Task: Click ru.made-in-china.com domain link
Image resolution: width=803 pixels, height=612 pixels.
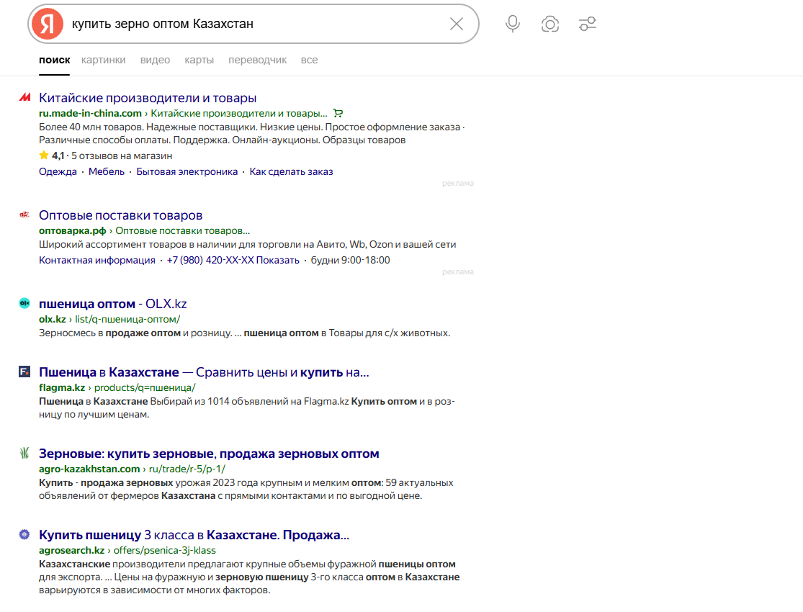Action: (90, 113)
